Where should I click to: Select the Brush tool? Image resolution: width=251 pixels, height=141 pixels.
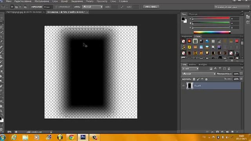[2, 52]
